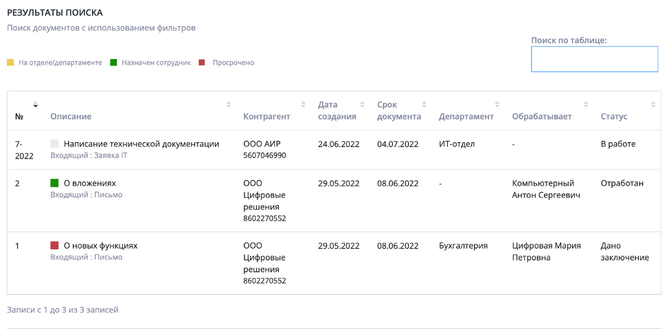Click the red square next to О новых функциях
Image resolution: width=669 pixels, height=329 pixels.
(x=55, y=245)
